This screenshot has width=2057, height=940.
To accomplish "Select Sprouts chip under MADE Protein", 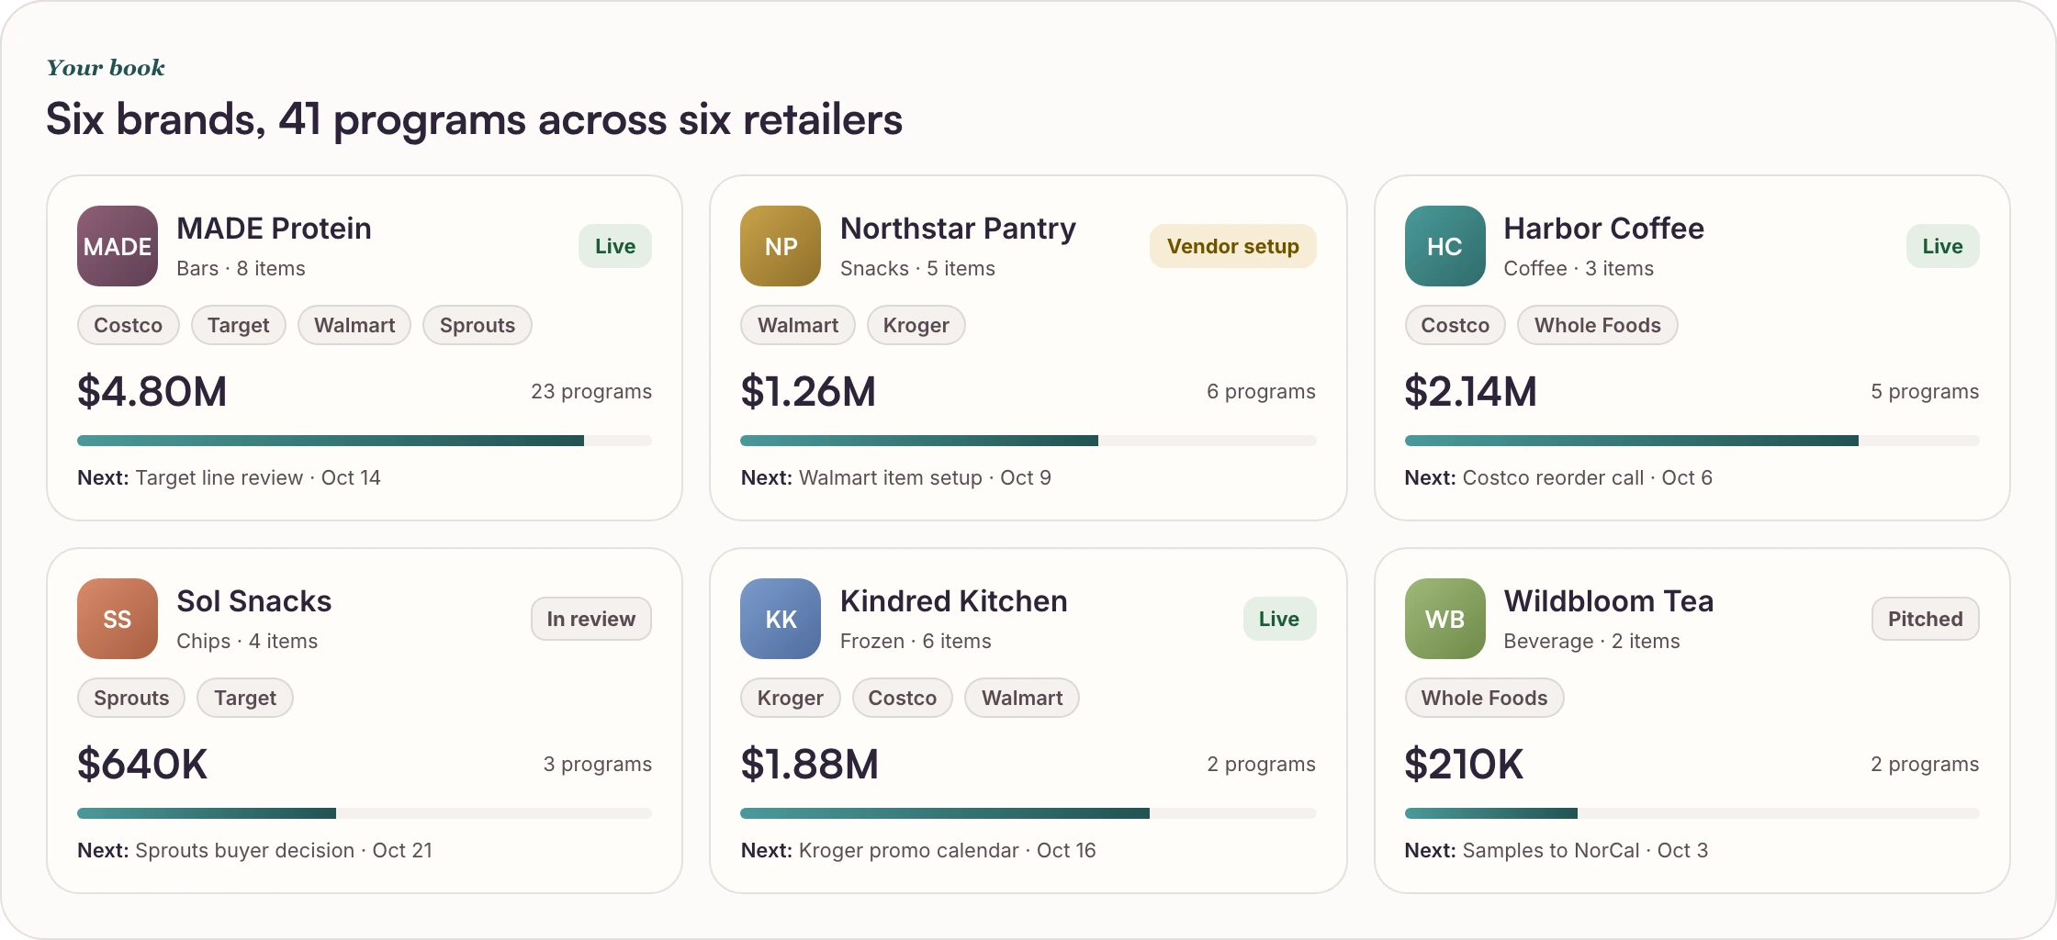I will 478,325.
